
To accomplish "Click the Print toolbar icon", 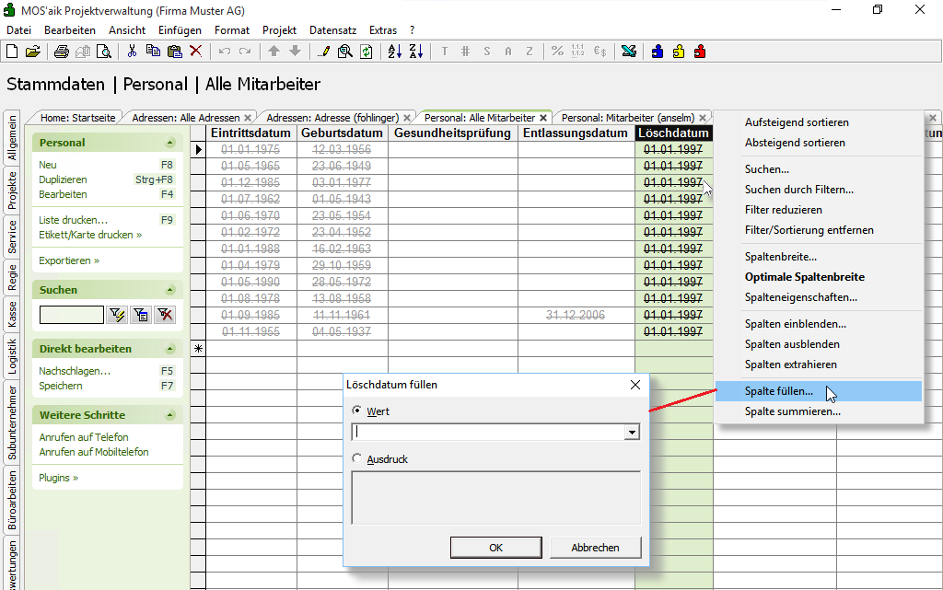I will 62,52.
